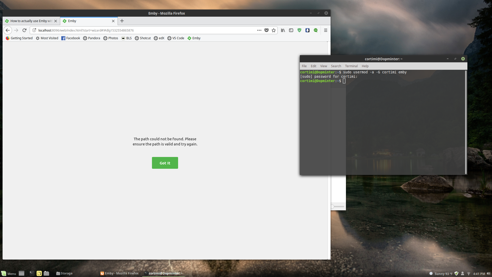Open the Firefox hamburger menu

pos(326,30)
